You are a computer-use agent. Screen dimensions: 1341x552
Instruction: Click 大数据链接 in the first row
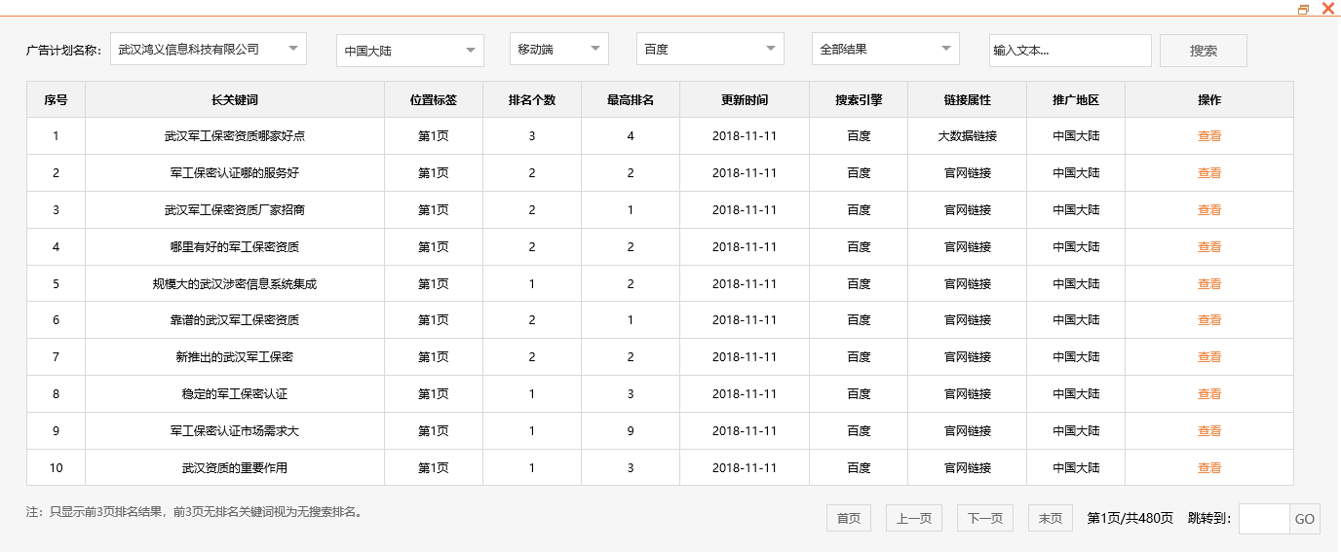click(x=968, y=136)
